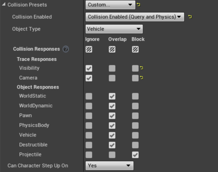Reset Collision Presets to default arrow
This screenshot has height=172, width=218.
(138, 5)
